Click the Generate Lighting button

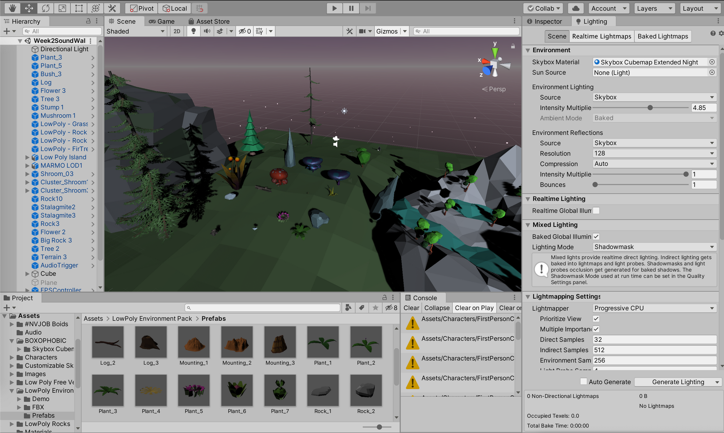[678, 382]
